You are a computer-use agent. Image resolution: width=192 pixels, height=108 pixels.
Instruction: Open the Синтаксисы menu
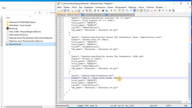tap(100, 7)
